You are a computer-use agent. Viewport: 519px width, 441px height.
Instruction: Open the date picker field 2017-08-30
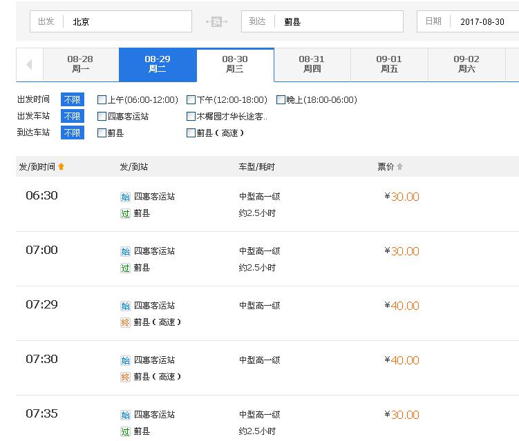468,21
